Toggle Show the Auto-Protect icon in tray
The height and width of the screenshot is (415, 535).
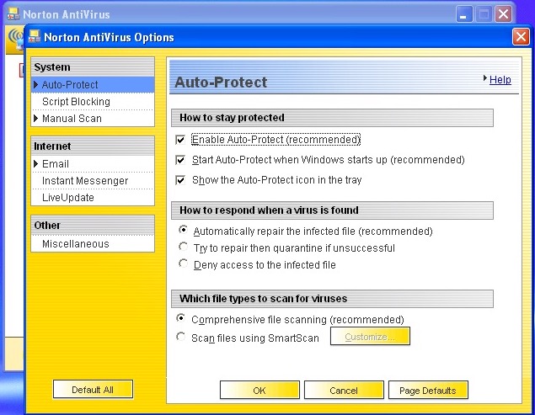(x=180, y=180)
